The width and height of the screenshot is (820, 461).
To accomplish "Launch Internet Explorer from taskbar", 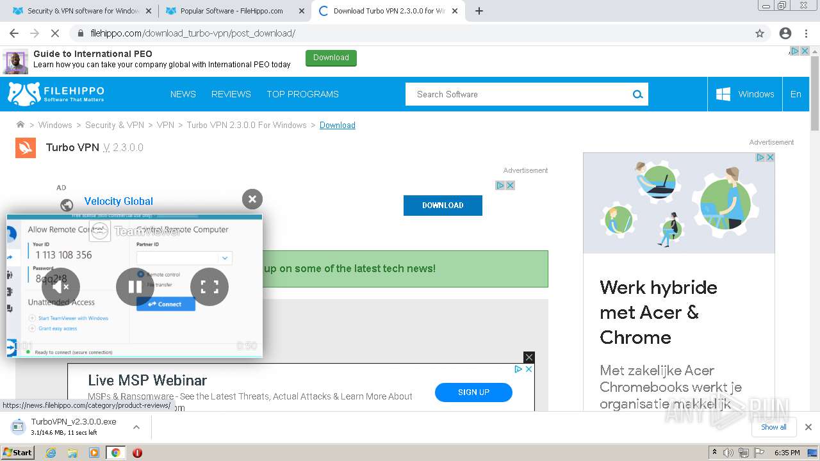I will (51, 453).
